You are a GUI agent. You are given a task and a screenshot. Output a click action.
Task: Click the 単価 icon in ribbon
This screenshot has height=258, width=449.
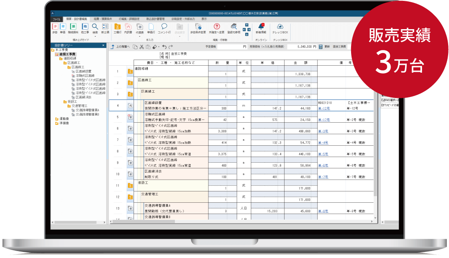coord(63,29)
